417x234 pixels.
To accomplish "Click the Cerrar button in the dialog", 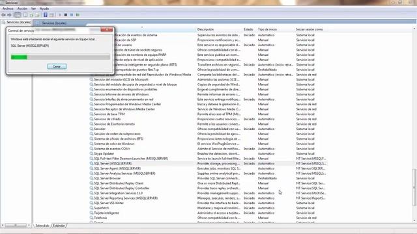I will click(x=57, y=66).
